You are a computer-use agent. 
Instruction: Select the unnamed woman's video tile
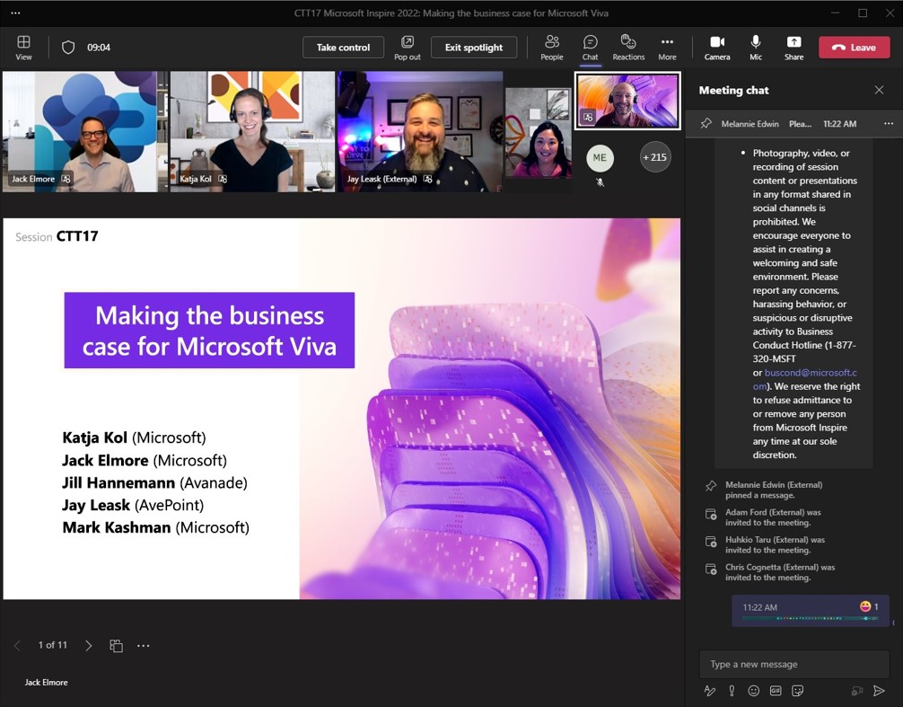[539, 133]
